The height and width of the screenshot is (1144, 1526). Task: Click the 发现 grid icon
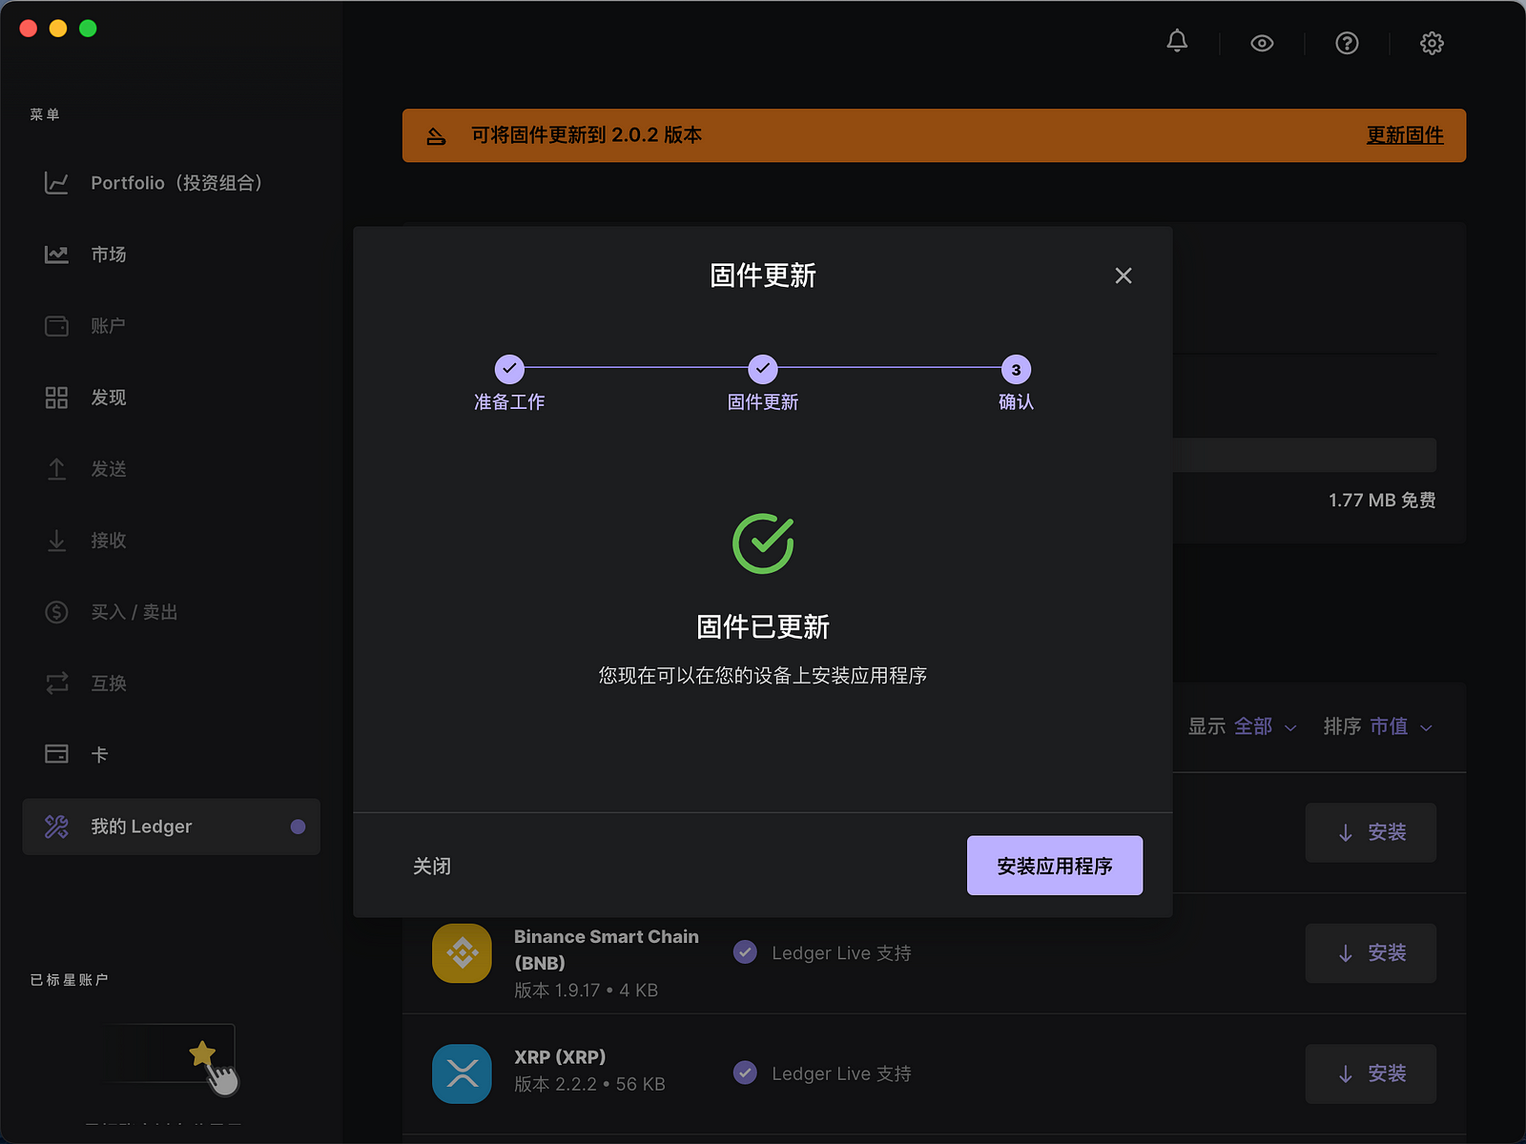pyautogui.click(x=56, y=398)
